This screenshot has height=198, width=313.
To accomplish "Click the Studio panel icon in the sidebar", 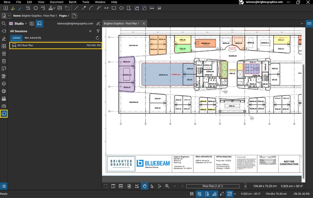I will pyautogui.click(x=4, y=113).
